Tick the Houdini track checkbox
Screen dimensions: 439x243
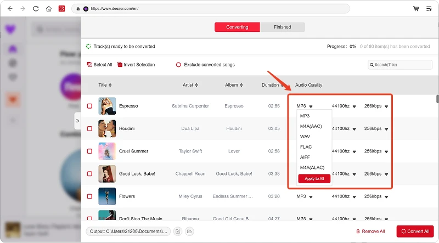pos(89,129)
